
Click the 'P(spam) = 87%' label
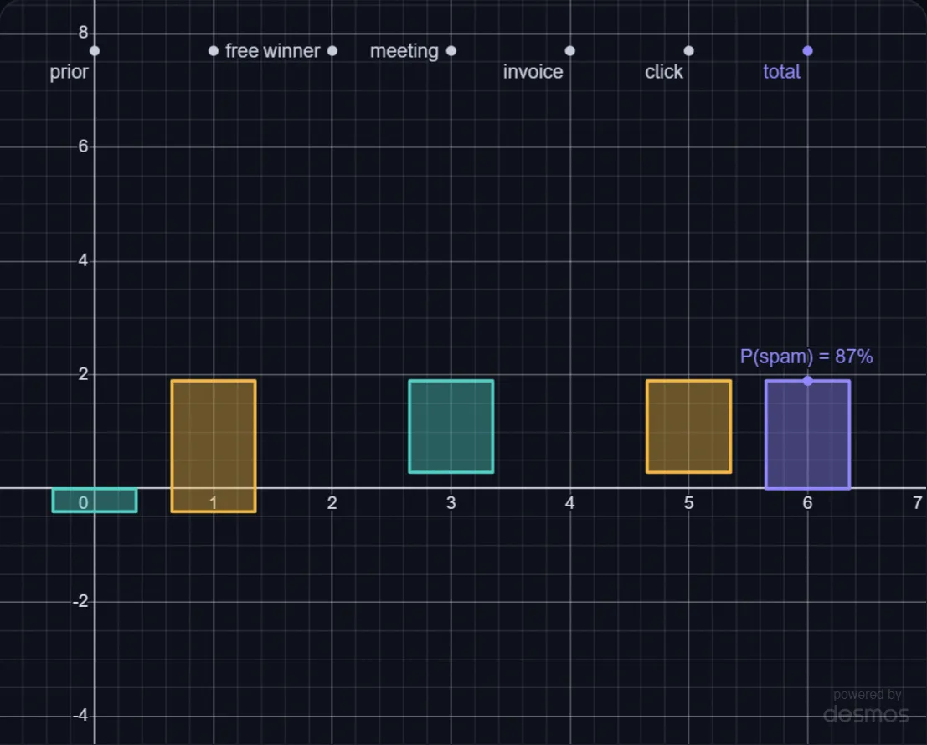click(x=806, y=357)
